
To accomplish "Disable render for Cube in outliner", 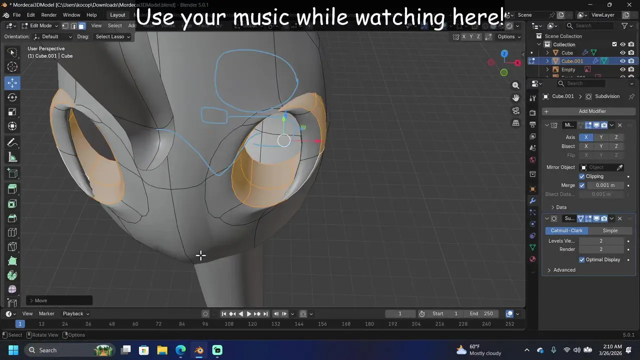I will coord(631,52).
